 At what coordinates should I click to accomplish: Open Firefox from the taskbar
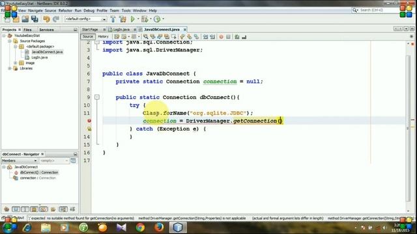pos(159,227)
